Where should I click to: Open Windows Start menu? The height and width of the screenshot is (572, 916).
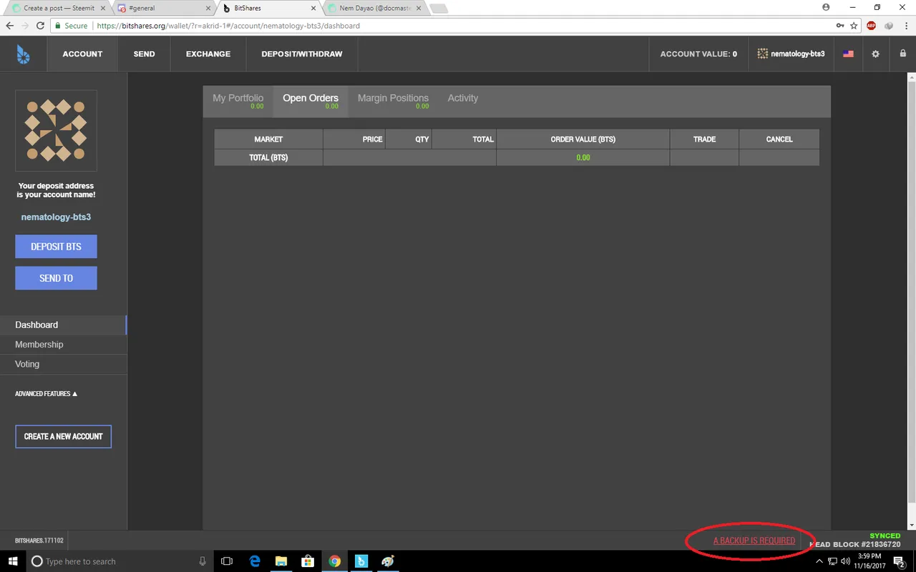[14, 561]
